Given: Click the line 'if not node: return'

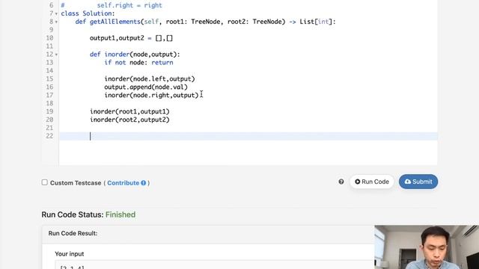Looking at the screenshot, I should (x=138, y=63).
